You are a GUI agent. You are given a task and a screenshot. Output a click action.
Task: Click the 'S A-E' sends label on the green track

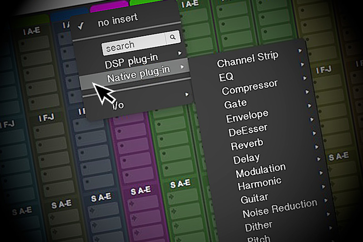181,183
